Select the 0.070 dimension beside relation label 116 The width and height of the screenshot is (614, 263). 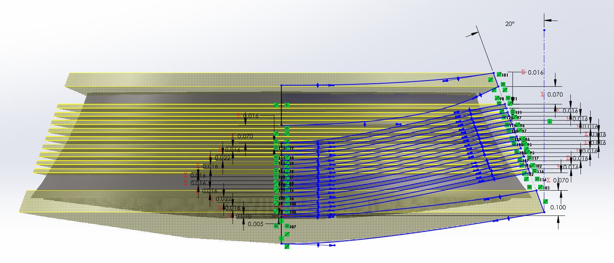[560, 180]
